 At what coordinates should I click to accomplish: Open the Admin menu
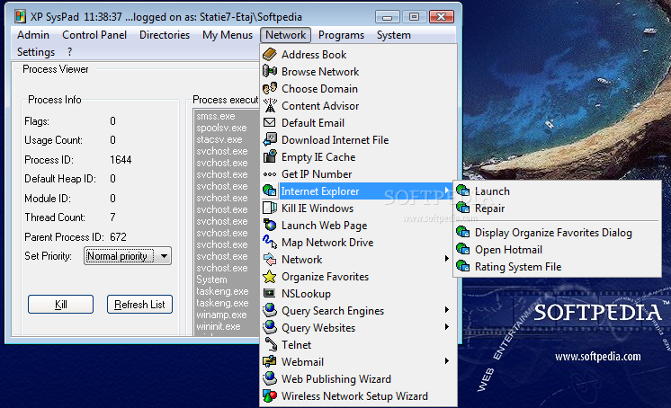pos(33,35)
